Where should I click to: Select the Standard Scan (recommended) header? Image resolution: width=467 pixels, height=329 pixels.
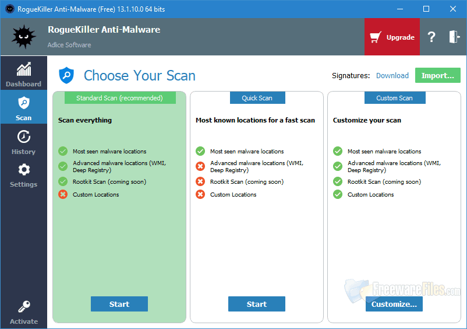(119, 98)
